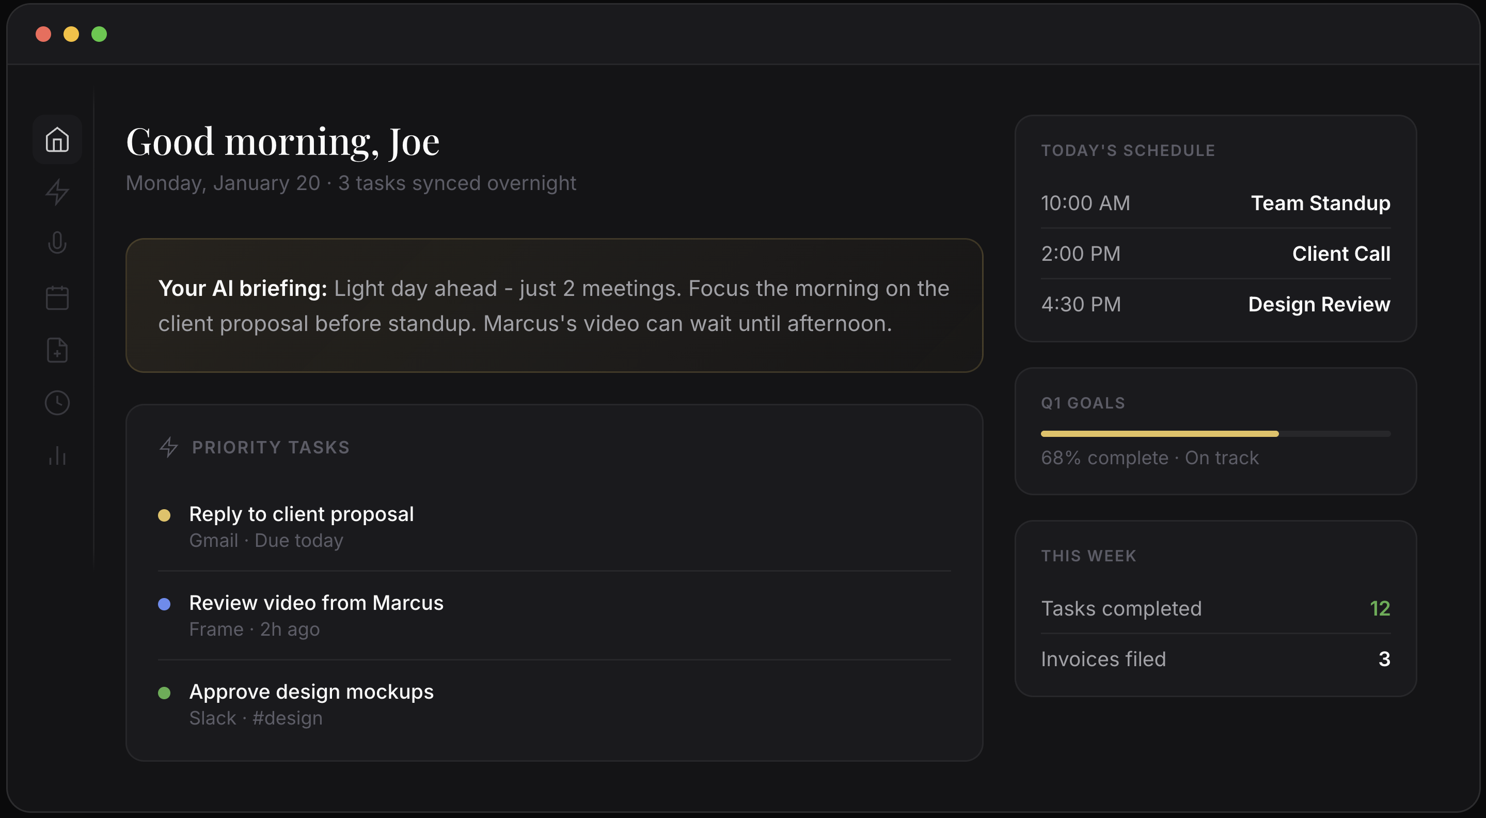This screenshot has height=818, width=1486.
Task: Toggle the green dot on Approve design mockups
Action: [x=165, y=693]
